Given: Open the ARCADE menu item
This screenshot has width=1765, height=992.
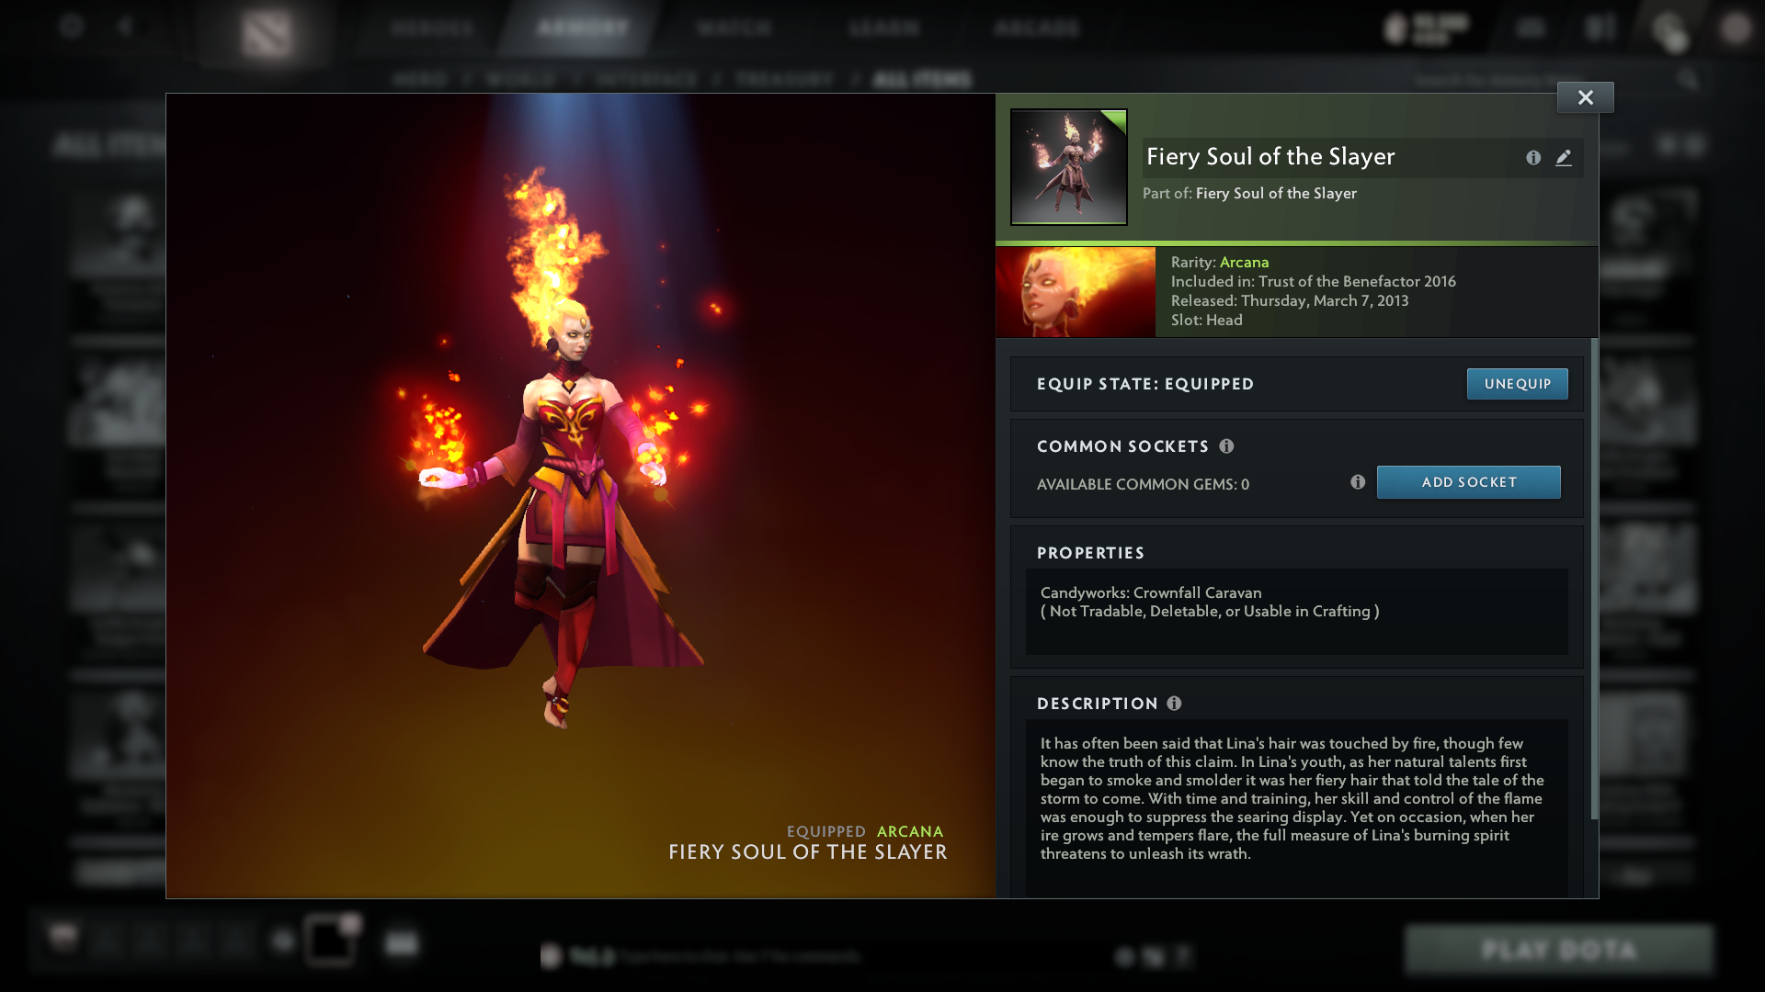Looking at the screenshot, I should (1035, 28).
